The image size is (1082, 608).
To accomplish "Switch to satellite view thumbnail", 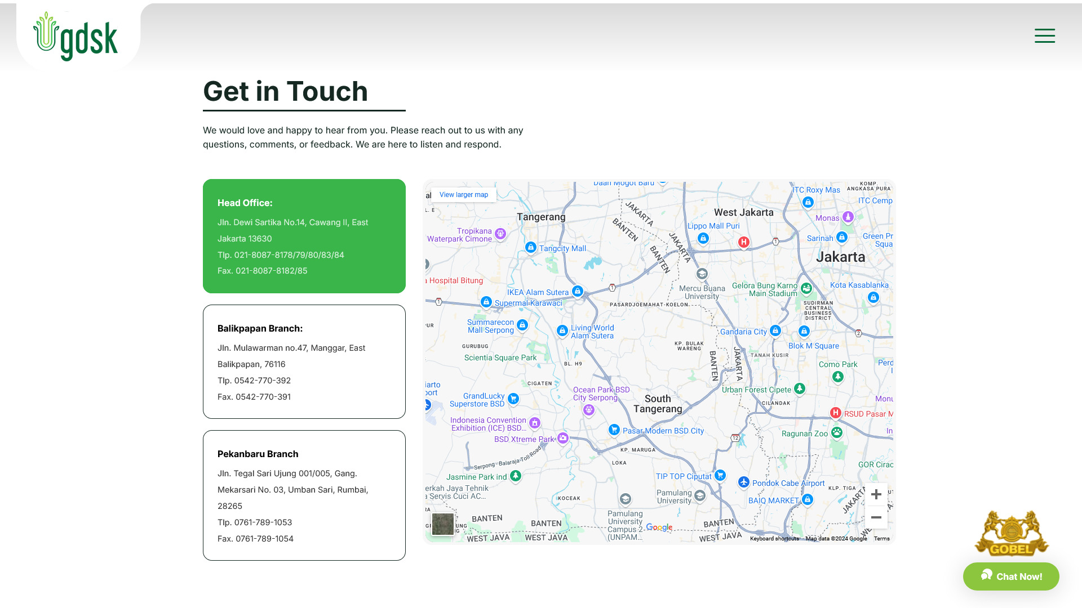I will (x=443, y=524).
